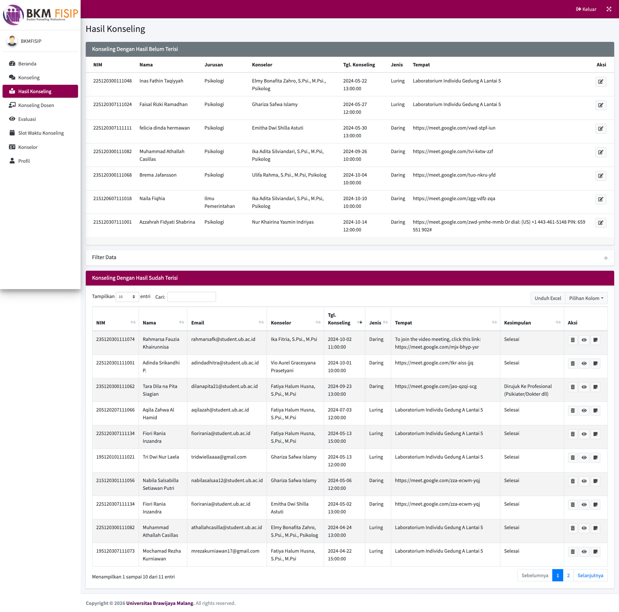The width and height of the screenshot is (619, 612).
Task: Open the note icon for Tri Dwi Nur Laela
Action: click(596, 458)
